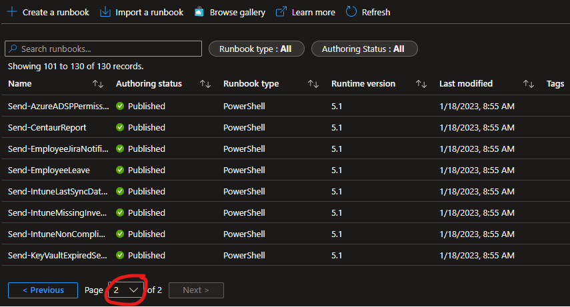Click the Import a runbook download icon

click(x=105, y=12)
